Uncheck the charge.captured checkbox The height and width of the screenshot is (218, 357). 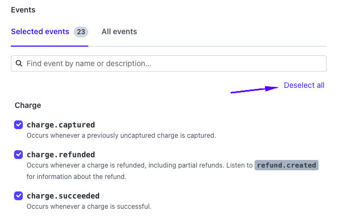click(18, 125)
